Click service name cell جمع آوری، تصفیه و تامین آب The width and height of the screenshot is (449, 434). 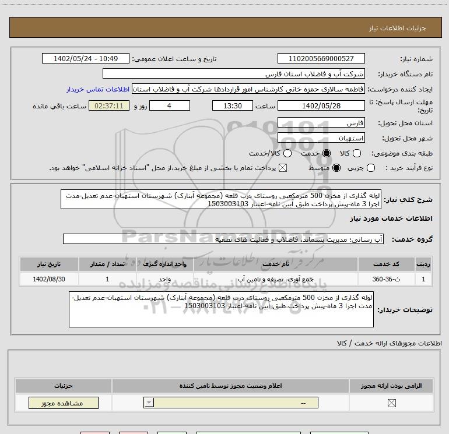click(275, 279)
